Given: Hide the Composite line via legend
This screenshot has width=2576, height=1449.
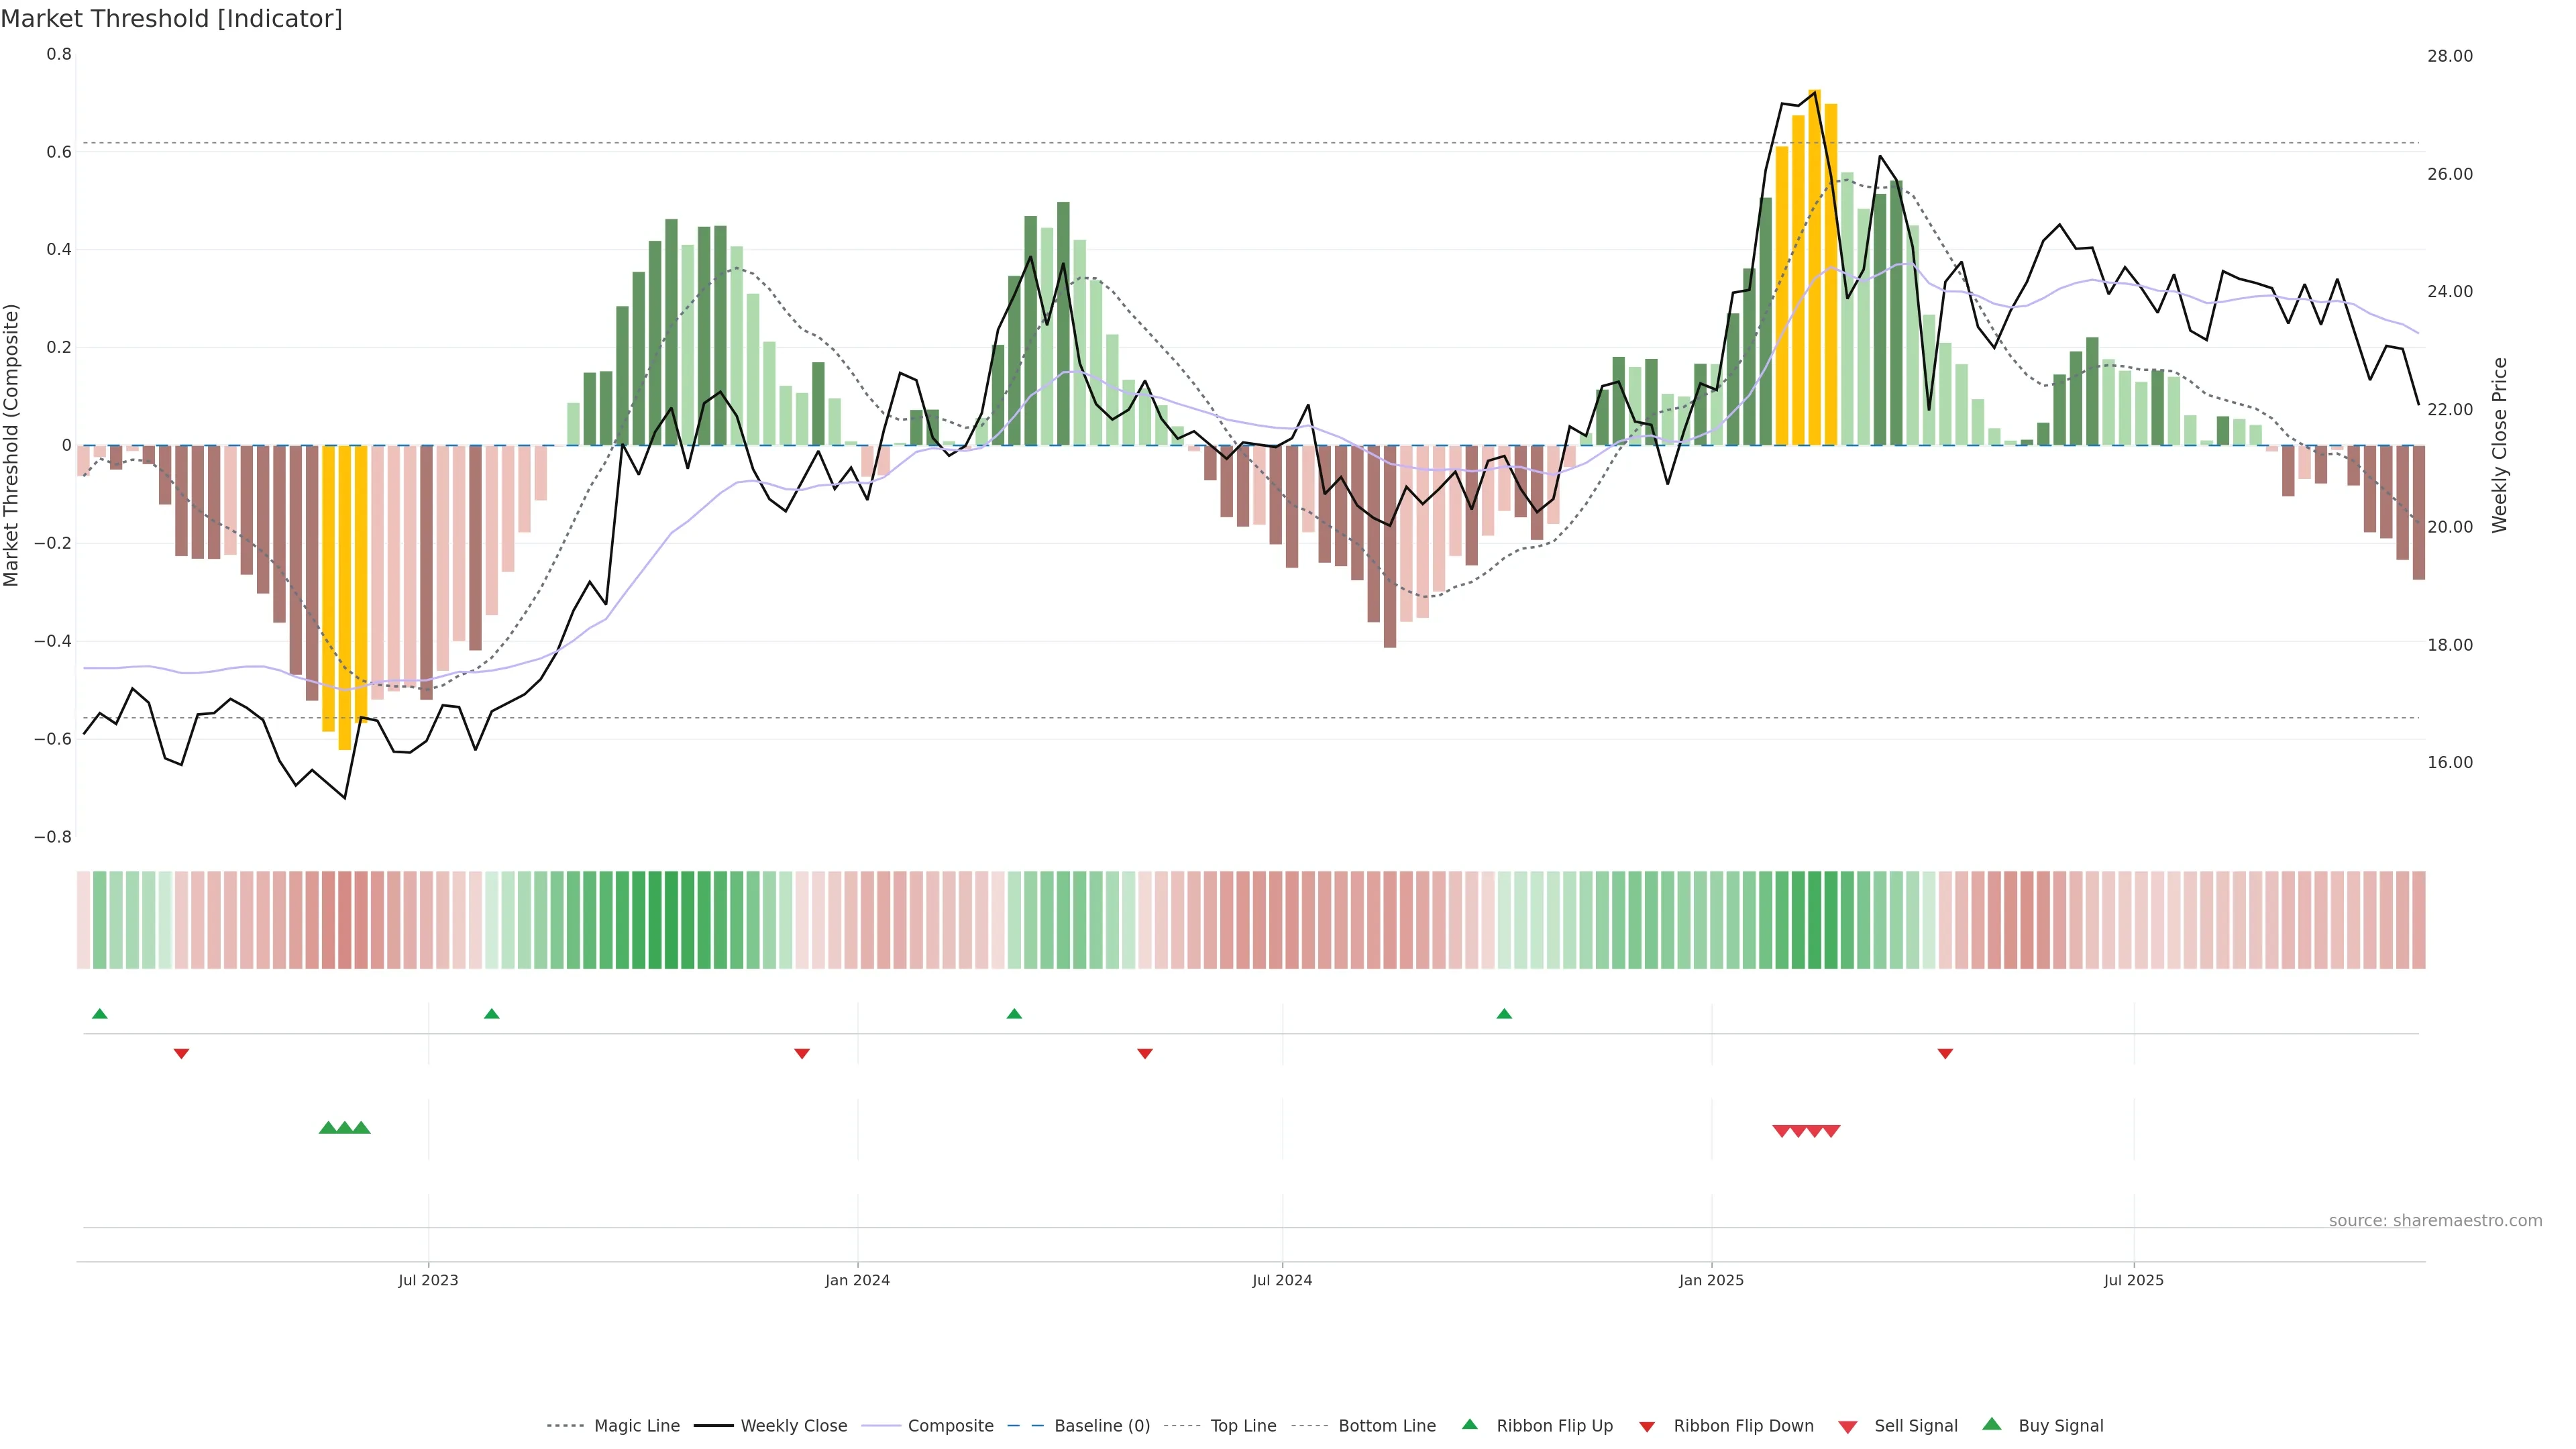Looking at the screenshot, I should click(950, 1425).
